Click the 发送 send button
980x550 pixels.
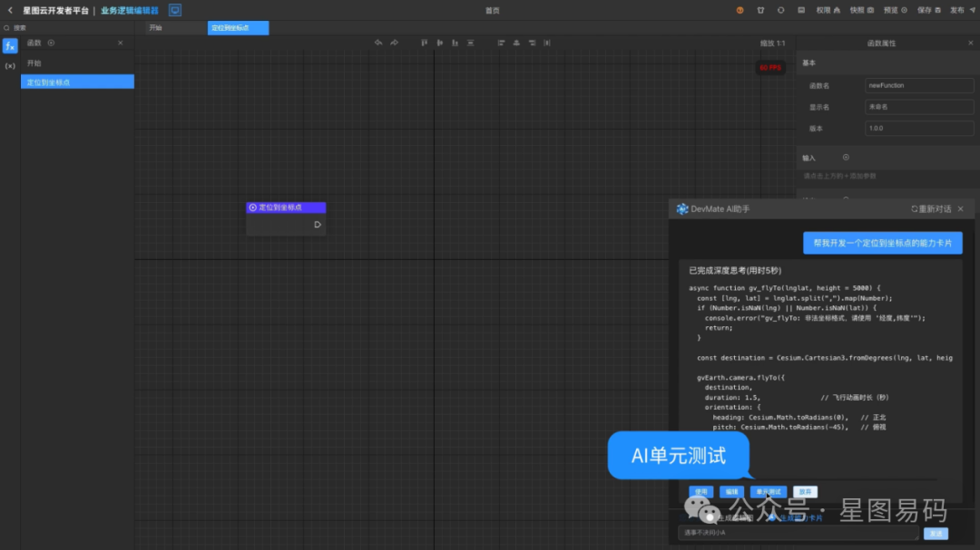point(936,533)
